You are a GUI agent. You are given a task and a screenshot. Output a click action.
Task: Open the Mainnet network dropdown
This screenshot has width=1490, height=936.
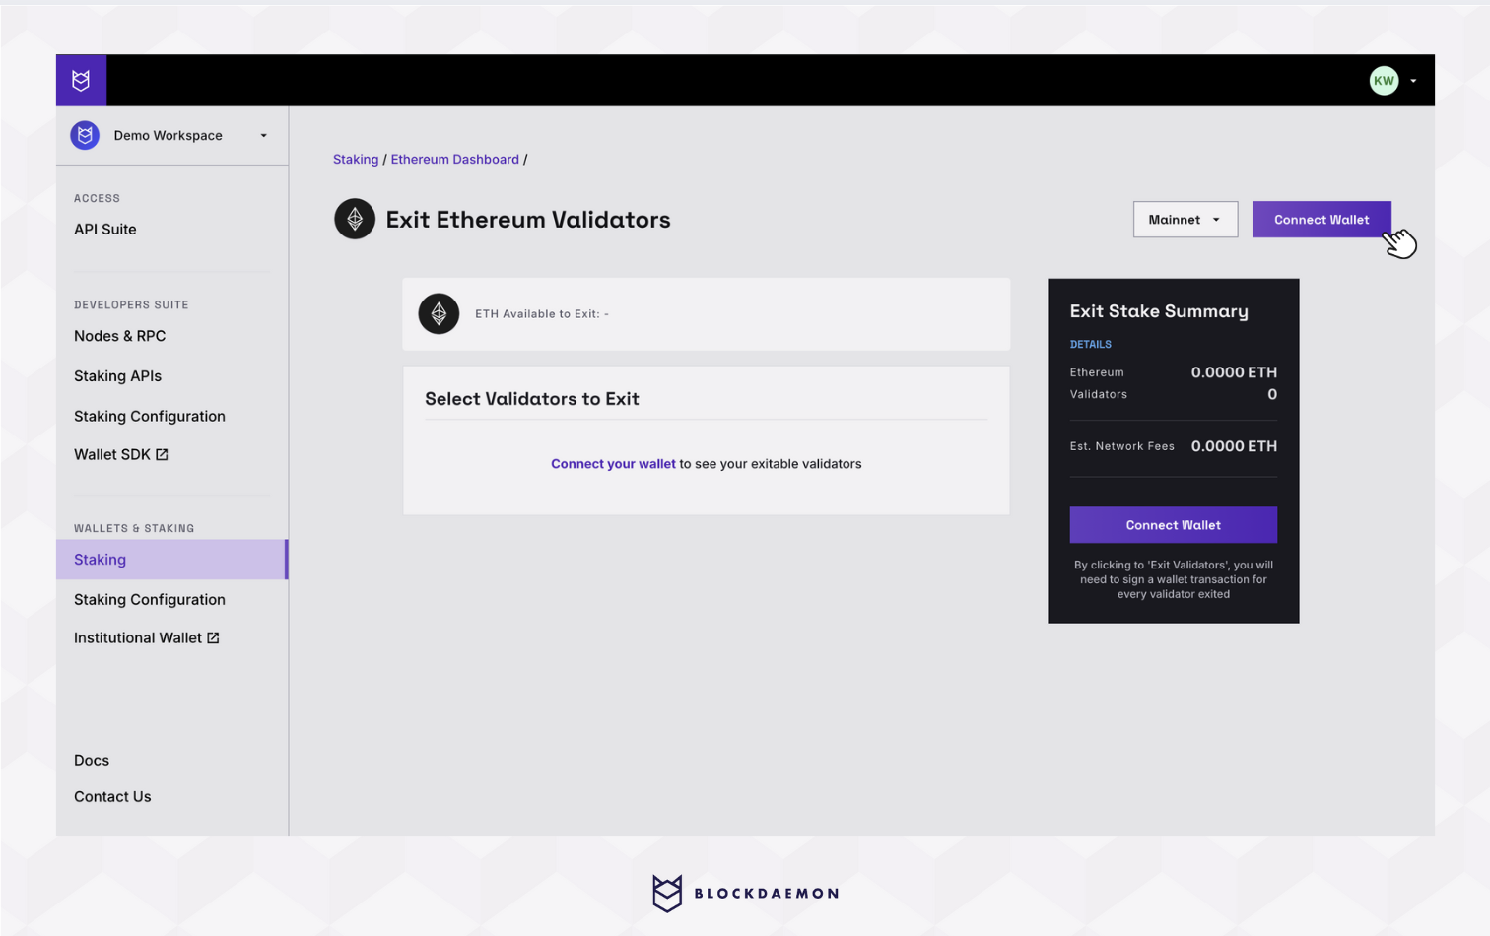point(1185,219)
